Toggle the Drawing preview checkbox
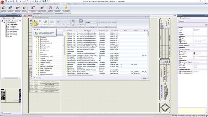Viewport: 208px width, 117px height. [1, 113]
